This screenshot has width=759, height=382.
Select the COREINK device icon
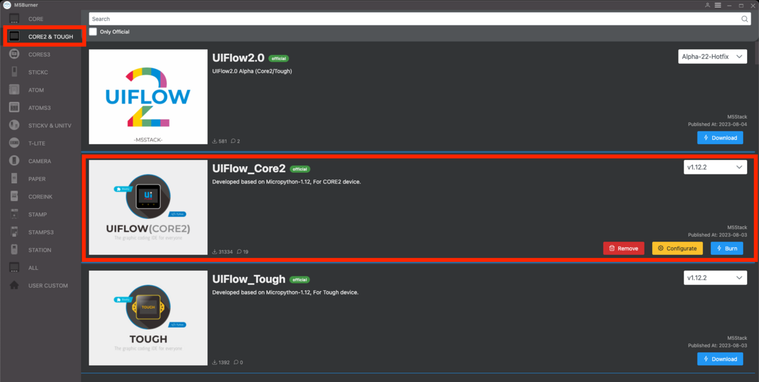(x=14, y=197)
